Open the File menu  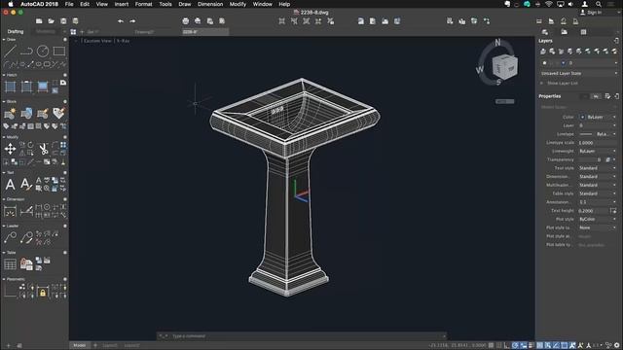(69, 4)
